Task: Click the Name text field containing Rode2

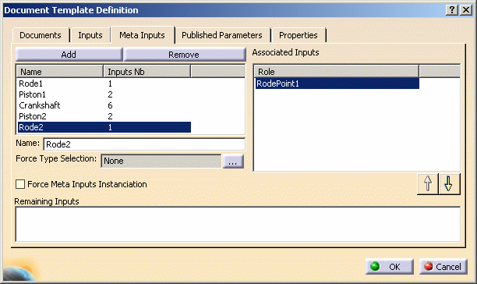Action: [144, 144]
